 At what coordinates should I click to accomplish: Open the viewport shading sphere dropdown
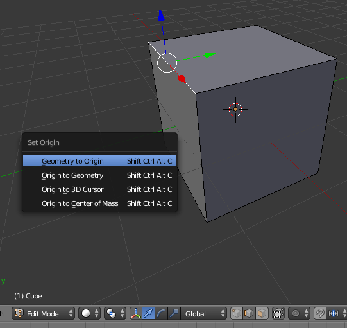[89, 313]
